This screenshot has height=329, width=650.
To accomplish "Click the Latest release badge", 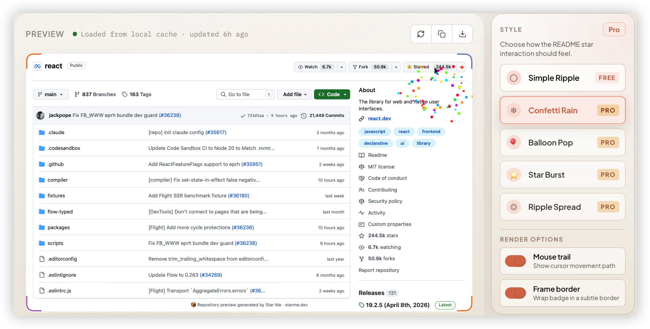I will click(x=445, y=305).
